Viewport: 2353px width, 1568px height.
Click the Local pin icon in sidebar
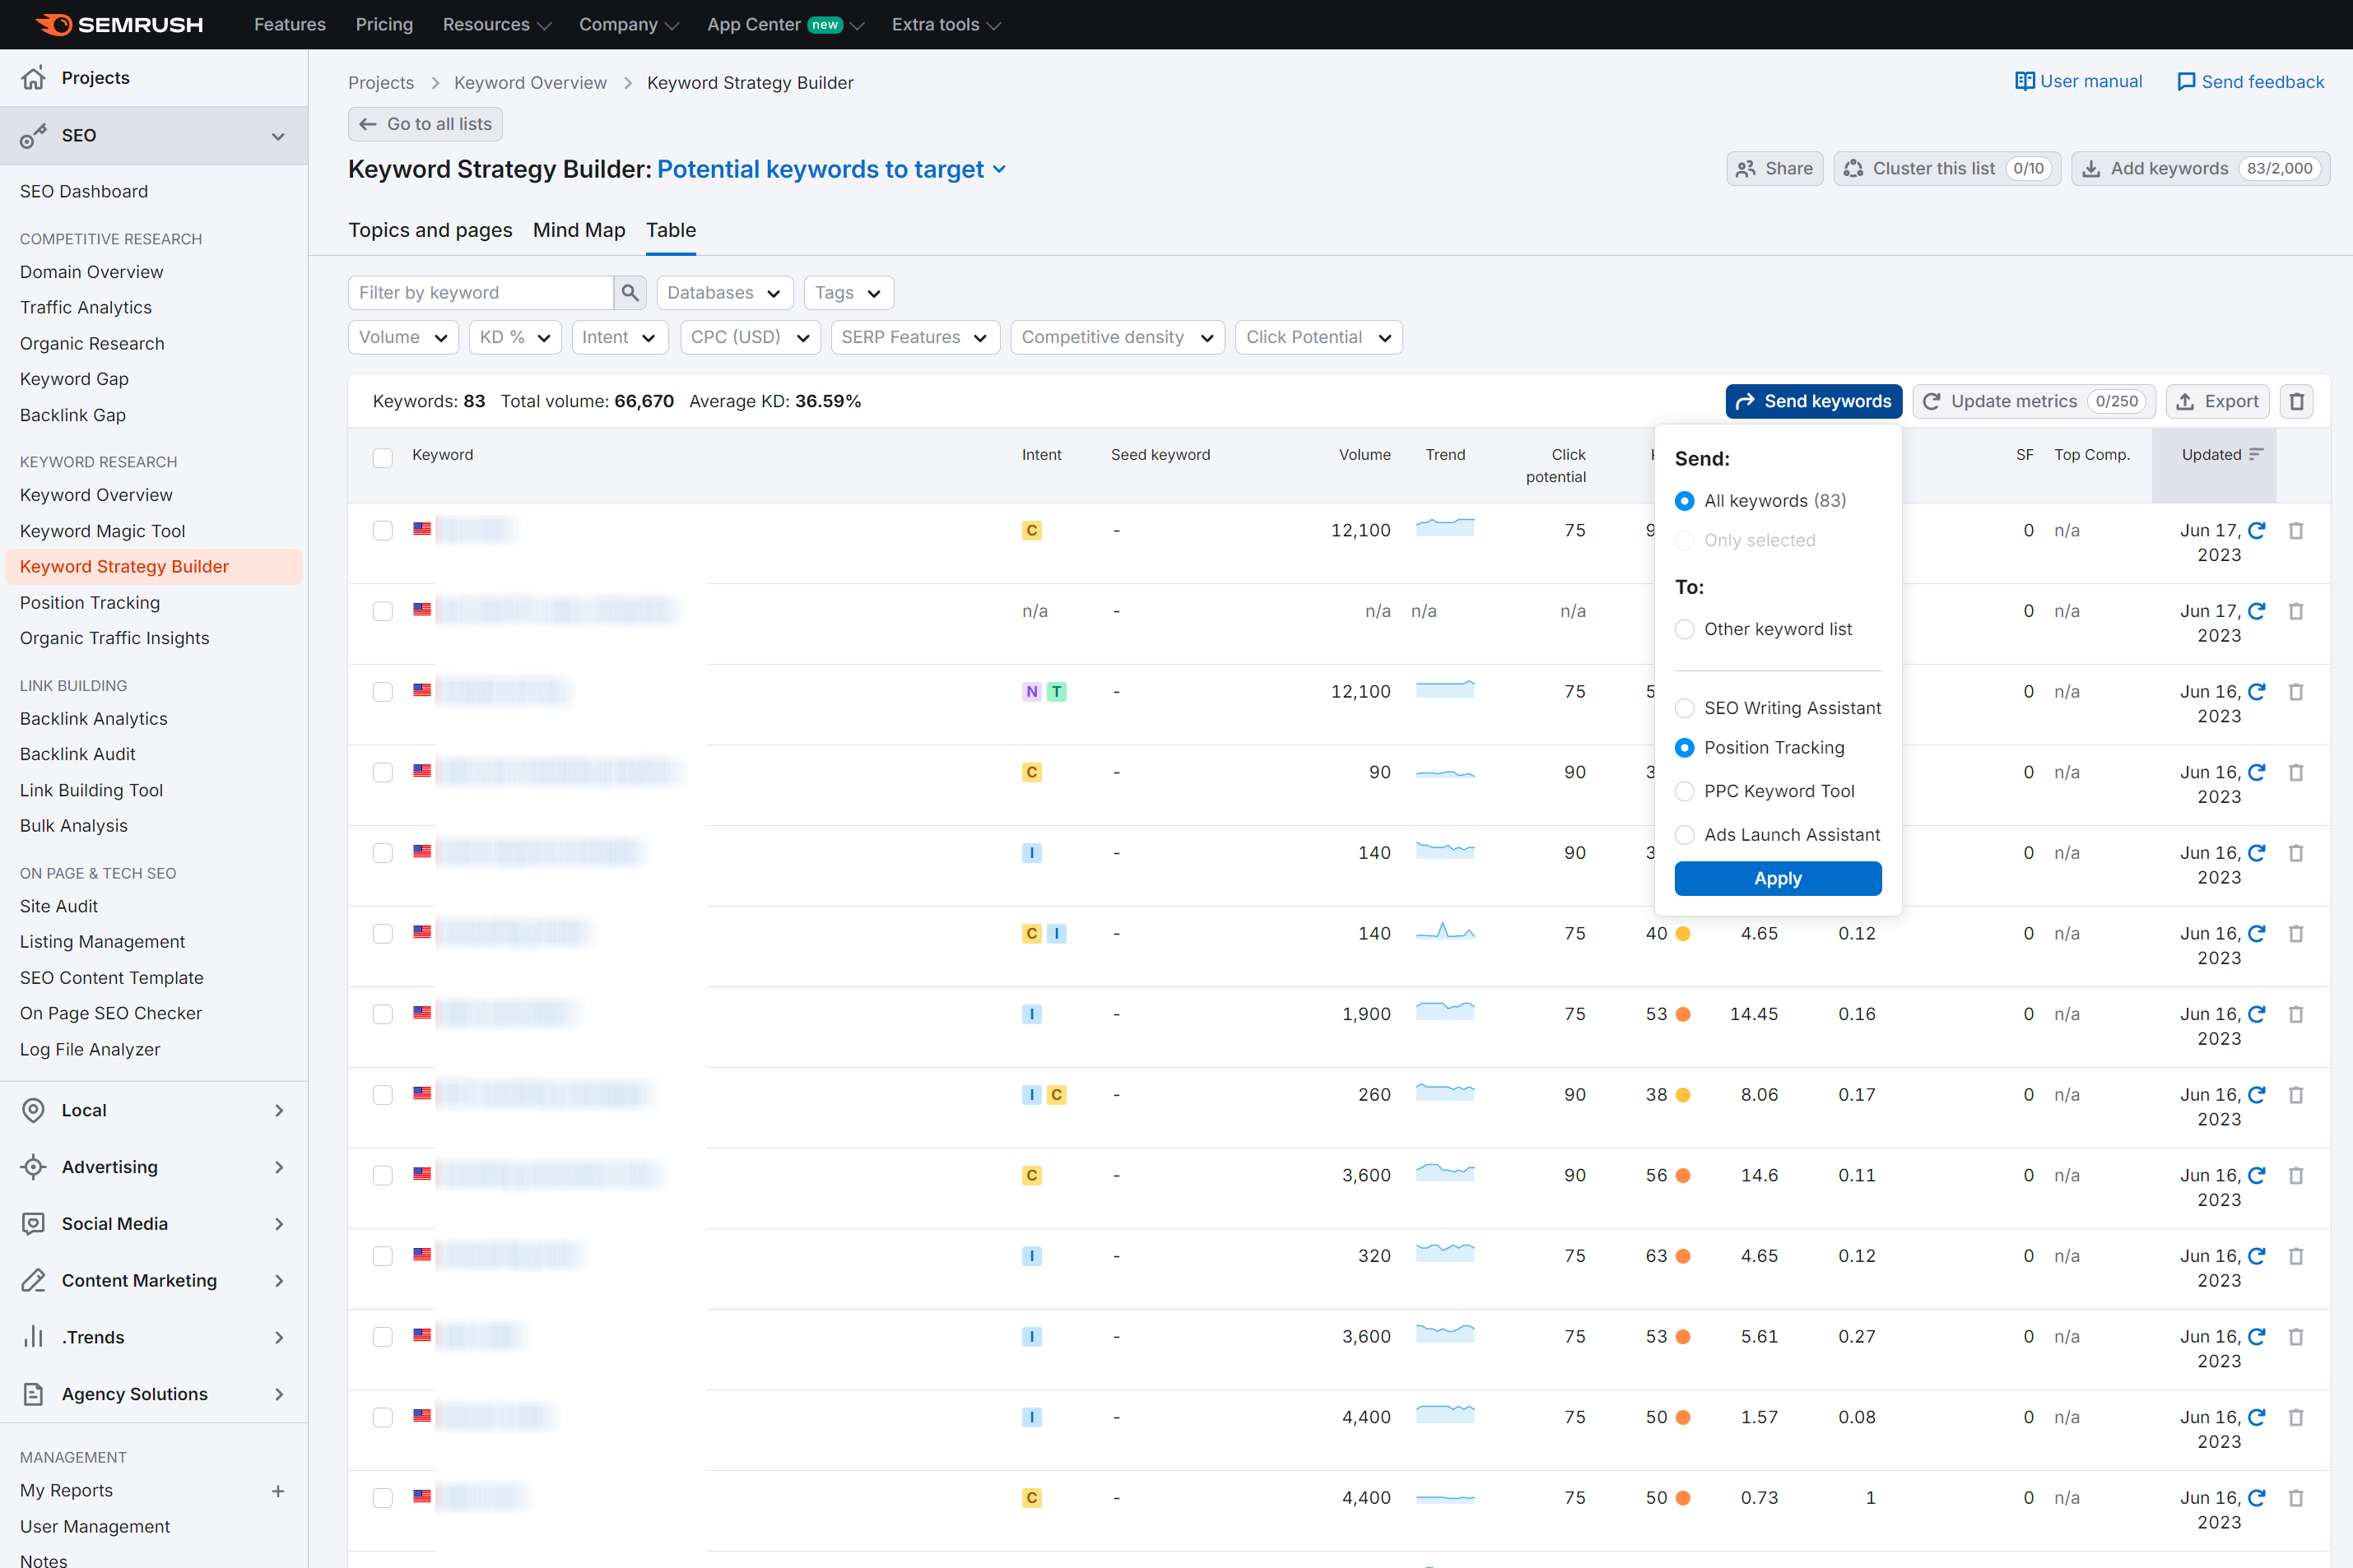33,1110
